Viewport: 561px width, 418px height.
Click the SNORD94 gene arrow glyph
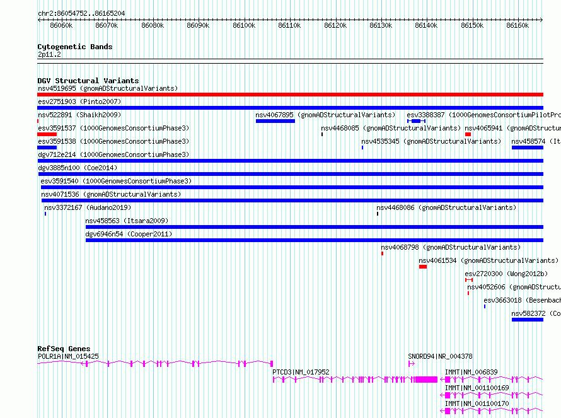412,364
